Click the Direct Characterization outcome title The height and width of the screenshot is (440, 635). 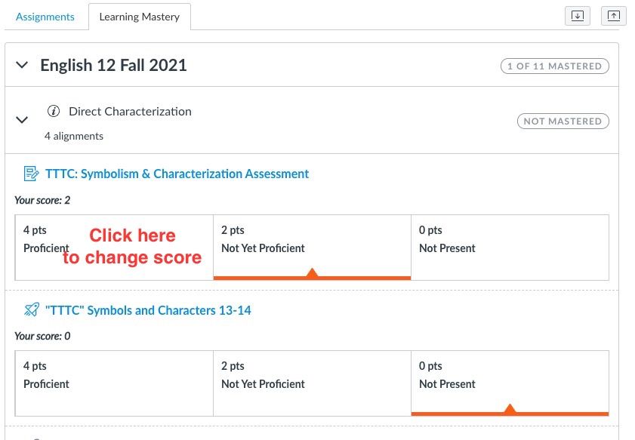[130, 112]
